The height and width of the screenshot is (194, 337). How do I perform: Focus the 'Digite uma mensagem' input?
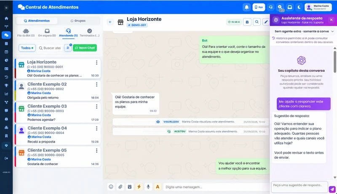pos(217,187)
